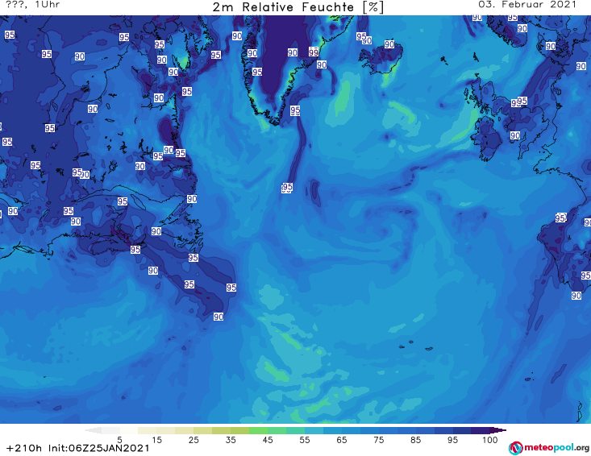Click the '???, 1Uhr' time label
The image size is (591, 456).
33,5
